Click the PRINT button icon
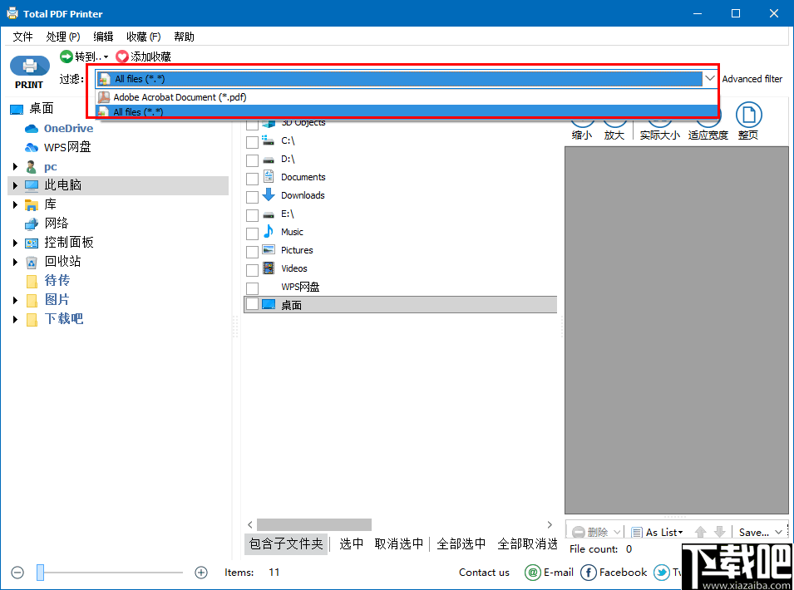 28,66
